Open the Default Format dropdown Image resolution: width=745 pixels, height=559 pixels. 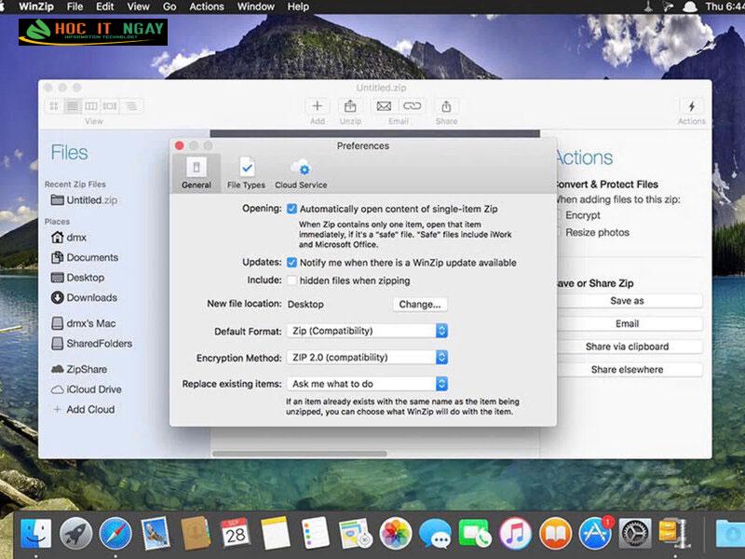367,331
